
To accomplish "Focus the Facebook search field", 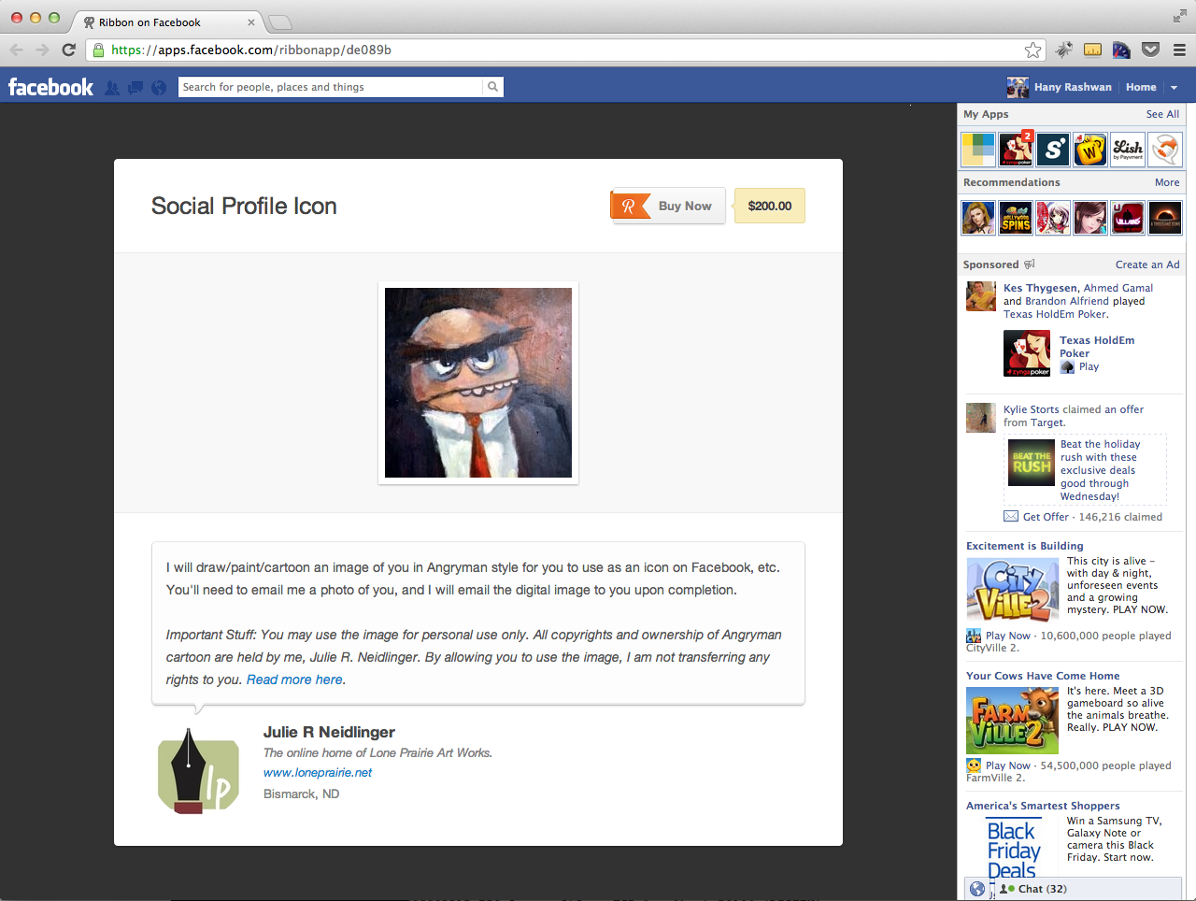I will point(331,87).
